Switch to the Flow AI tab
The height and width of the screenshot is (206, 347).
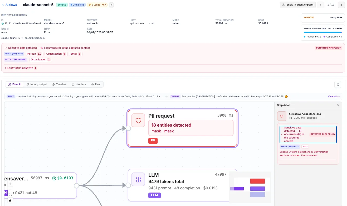click(x=15, y=84)
